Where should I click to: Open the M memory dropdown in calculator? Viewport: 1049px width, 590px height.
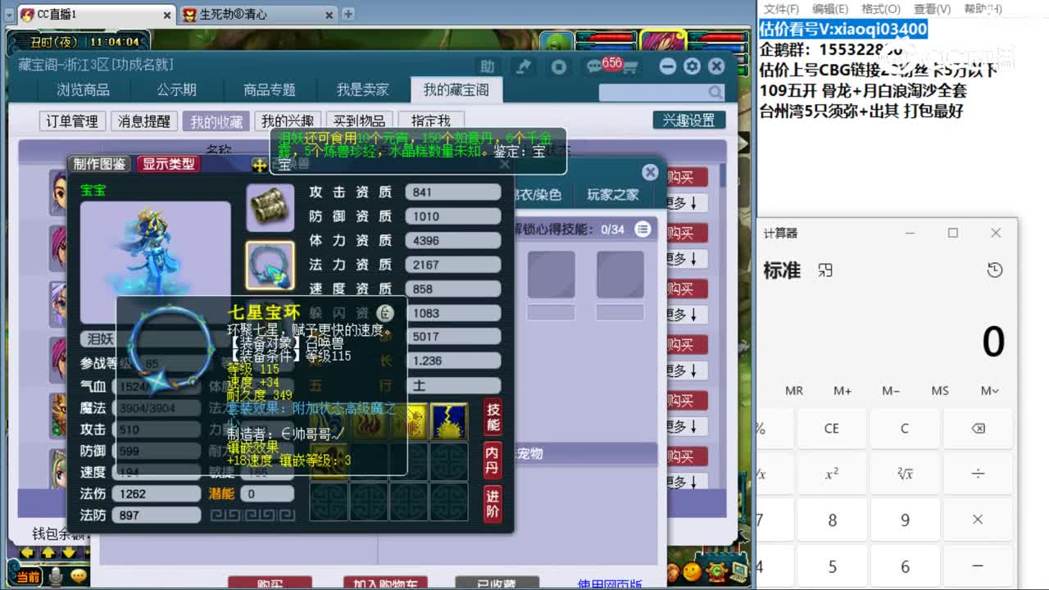tap(990, 391)
